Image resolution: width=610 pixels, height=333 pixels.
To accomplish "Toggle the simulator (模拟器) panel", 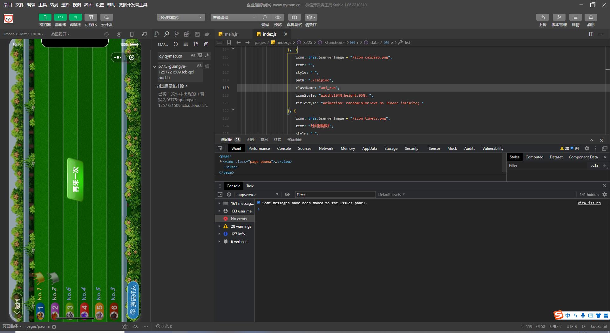I will point(45,17).
